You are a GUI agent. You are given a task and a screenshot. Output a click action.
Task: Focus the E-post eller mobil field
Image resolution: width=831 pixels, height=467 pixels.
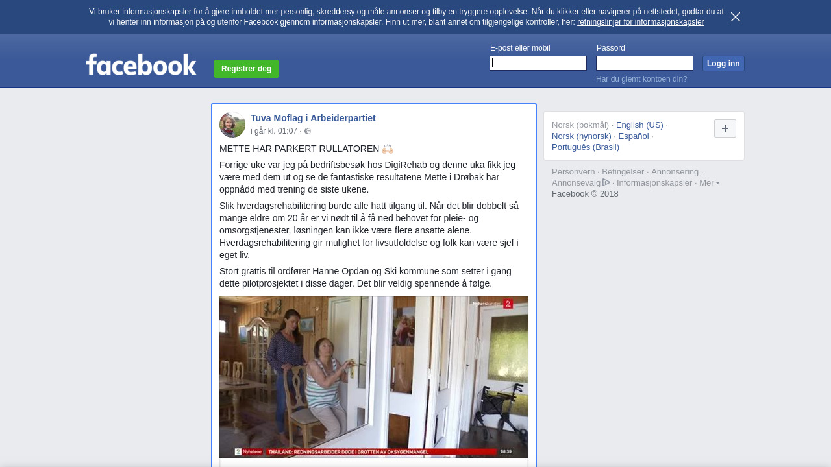(x=538, y=63)
